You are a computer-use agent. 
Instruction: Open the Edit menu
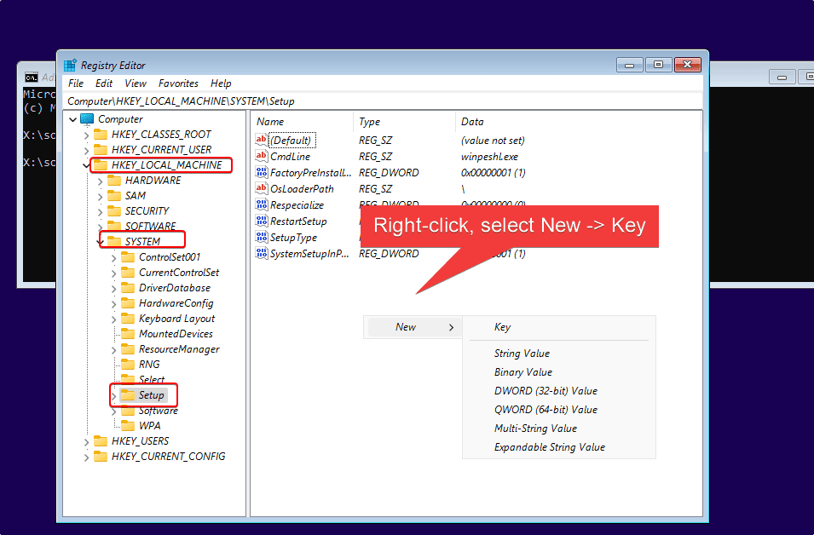pos(104,83)
